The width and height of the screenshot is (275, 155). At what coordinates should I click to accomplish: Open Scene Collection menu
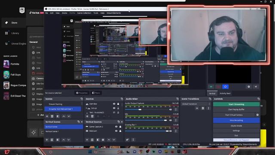[84, 13]
